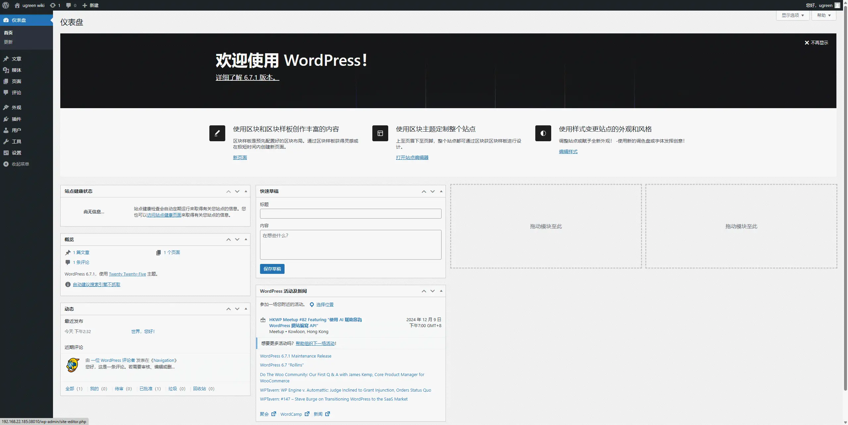Screen dimensions: 848x425
Task: Click the WordPress logo in the admin bar
Action: point(5,5)
